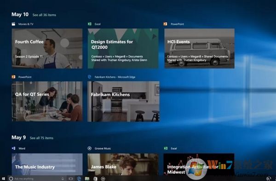Open See all 36 items for May 10
This screenshot has width=276, height=181.
pyautogui.click(x=44, y=15)
